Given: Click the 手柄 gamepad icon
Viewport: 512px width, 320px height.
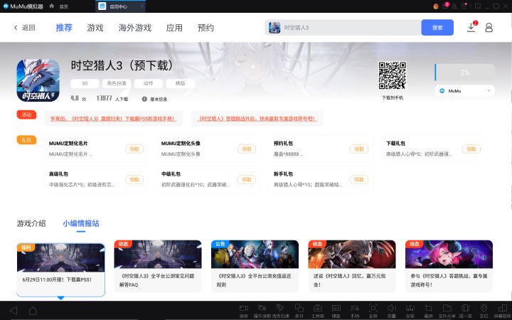Looking at the screenshot, I should (355, 308).
